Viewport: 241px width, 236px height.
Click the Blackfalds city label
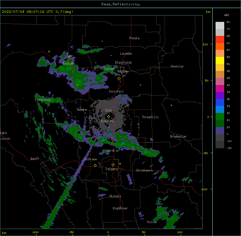coord(123,63)
